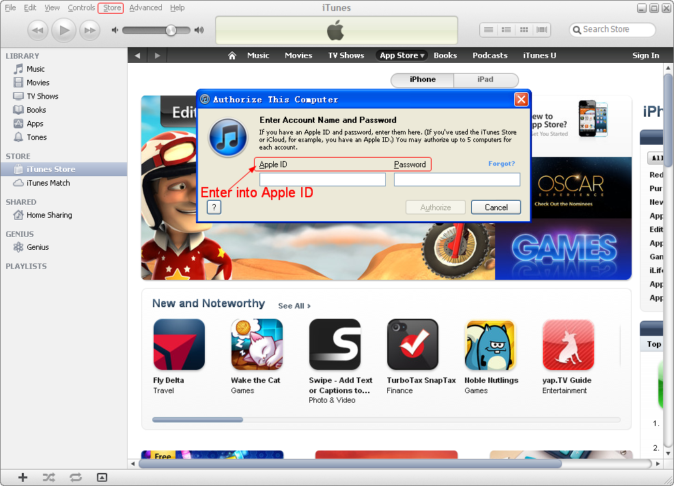Show the artwork viewer panel
674x486 pixels.
[x=102, y=477]
